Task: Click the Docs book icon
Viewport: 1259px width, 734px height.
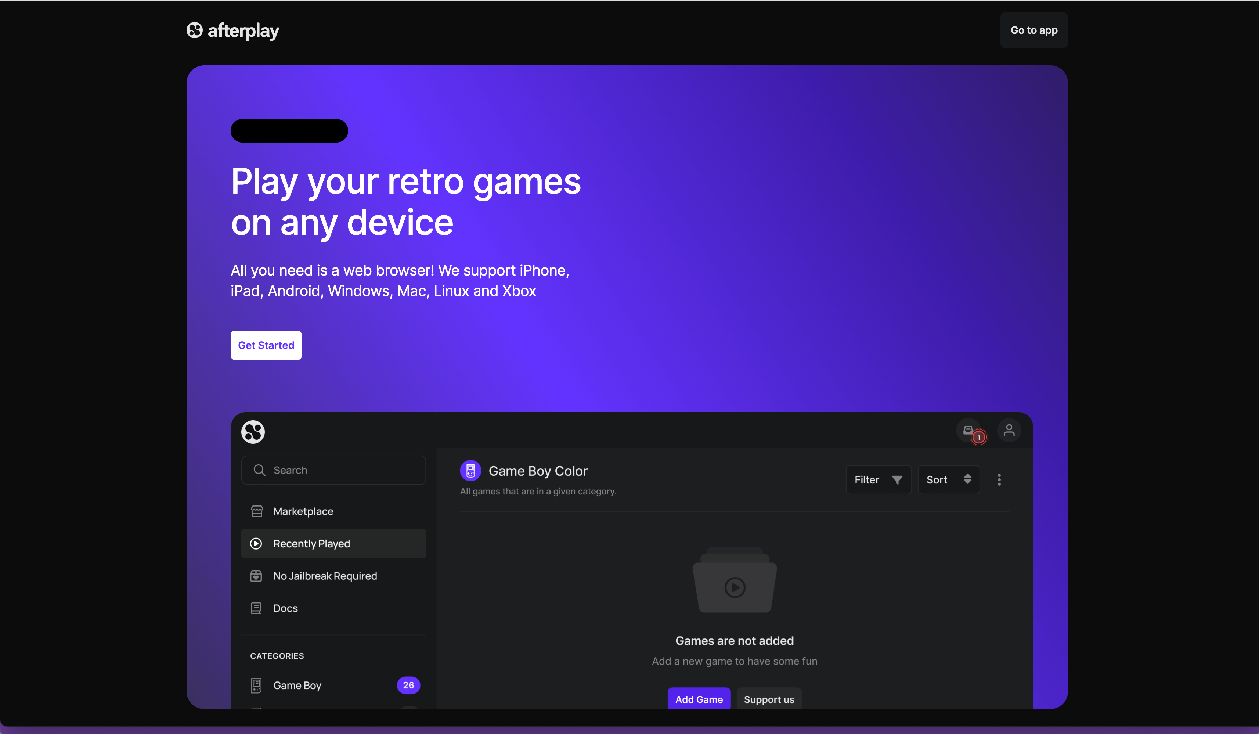Action: click(256, 608)
